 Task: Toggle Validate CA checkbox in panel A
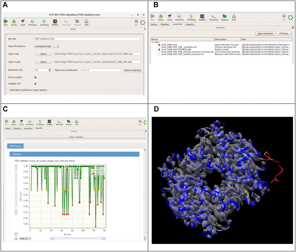pyautogui.click(x=35, y=84)
